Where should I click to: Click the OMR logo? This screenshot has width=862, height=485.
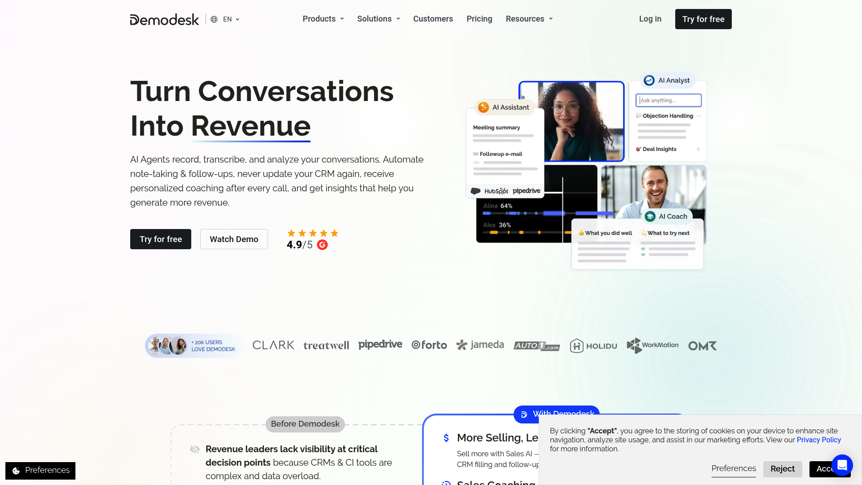pyautogui.click(x=703, y=346)
